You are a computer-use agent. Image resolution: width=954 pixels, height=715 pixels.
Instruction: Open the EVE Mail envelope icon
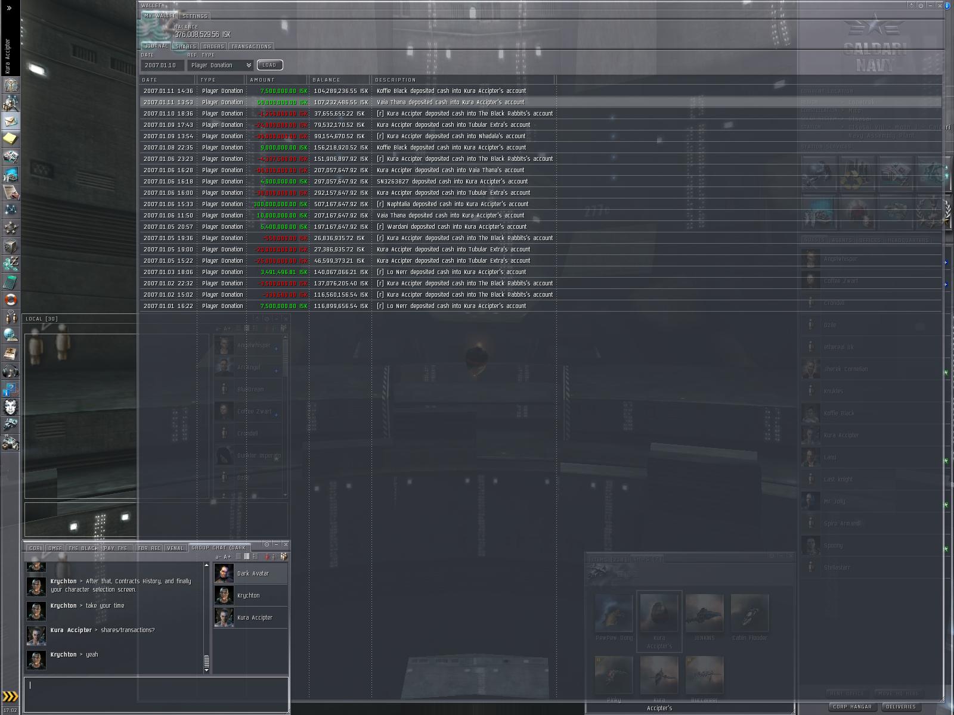10,120
